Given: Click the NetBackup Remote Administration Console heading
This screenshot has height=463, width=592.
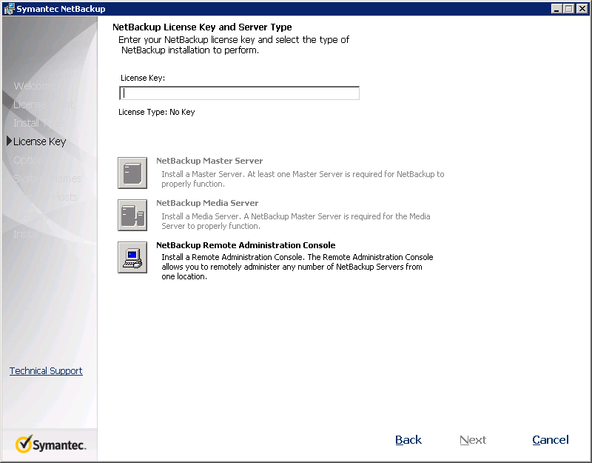Looking at the screenshot, I should [246, 245].
